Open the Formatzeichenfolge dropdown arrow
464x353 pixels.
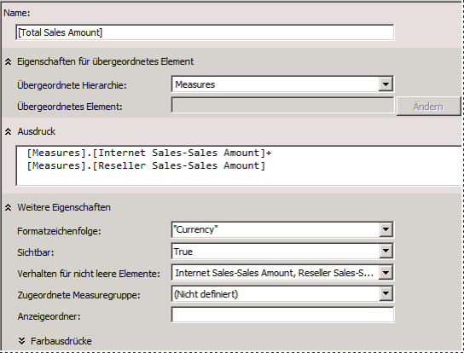coord(386,229)
